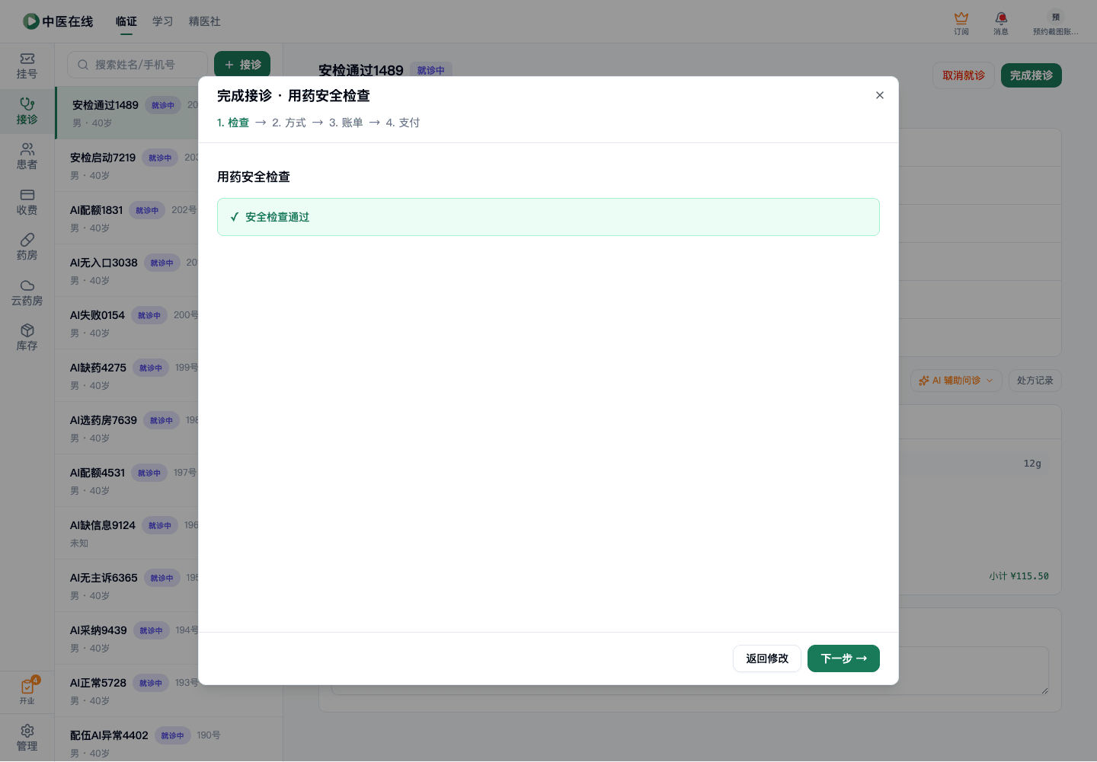Image resolution: width=1097 pixels, height=762 pixels.
Task: Select patient AI正常5728
Action: click(x=126, y=690)
